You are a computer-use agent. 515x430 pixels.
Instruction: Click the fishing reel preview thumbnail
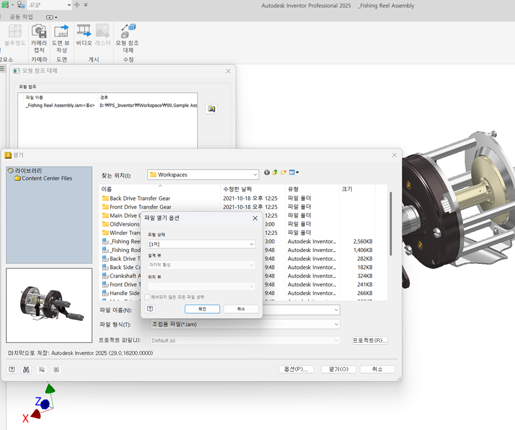pos(49,305)
